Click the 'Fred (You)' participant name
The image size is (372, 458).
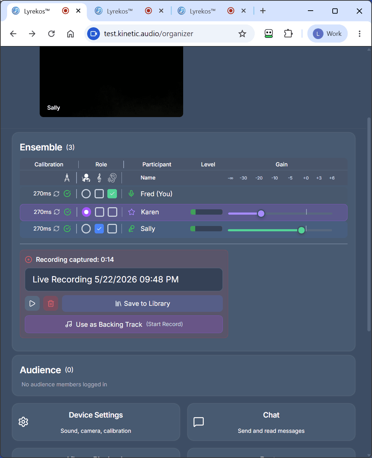(156, 194)
